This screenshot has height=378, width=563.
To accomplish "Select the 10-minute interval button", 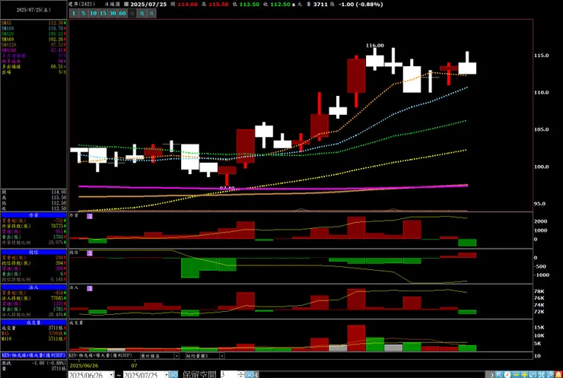I will pyautogui.click(x=94, y=13).
